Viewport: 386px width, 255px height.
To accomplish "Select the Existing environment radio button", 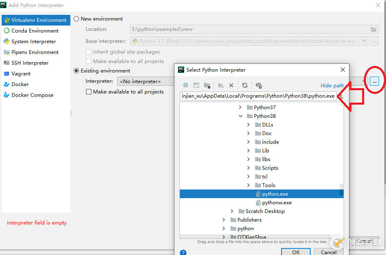I will pos(77,71).
